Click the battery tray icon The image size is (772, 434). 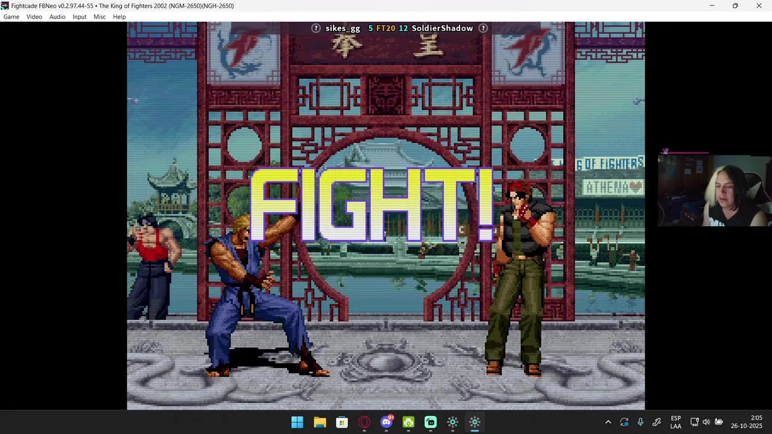click(718, 422)
